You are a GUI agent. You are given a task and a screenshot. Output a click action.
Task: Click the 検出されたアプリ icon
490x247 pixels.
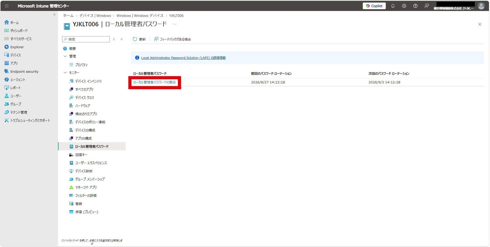click(x=71, y=114)
